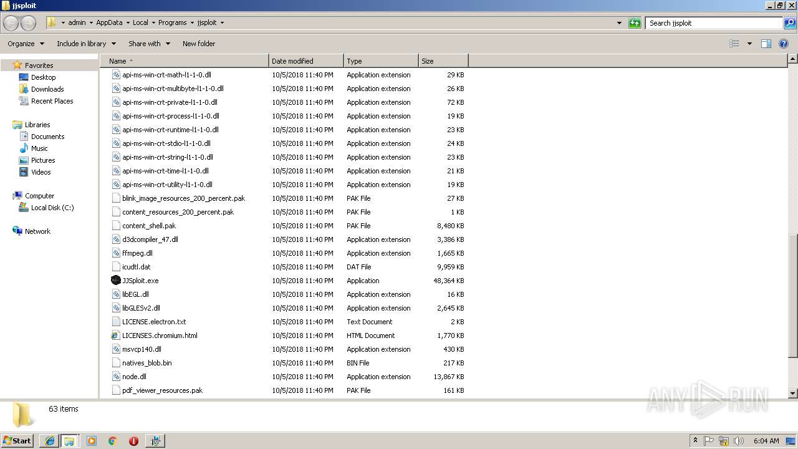The image size is (798, 449).
Task: Click the vertical scrollbar down arrow
Action: coord(792,393)
